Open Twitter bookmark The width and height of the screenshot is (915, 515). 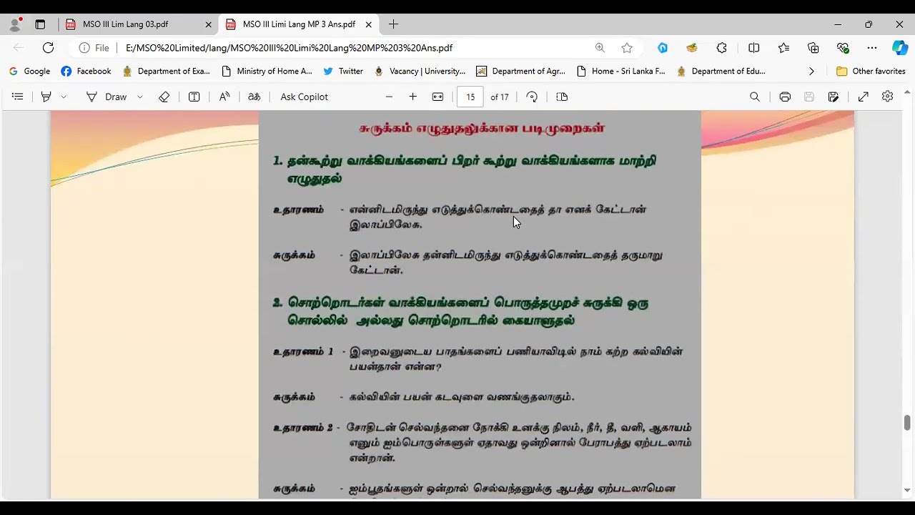pyautogui.click(x=343, y=72)
